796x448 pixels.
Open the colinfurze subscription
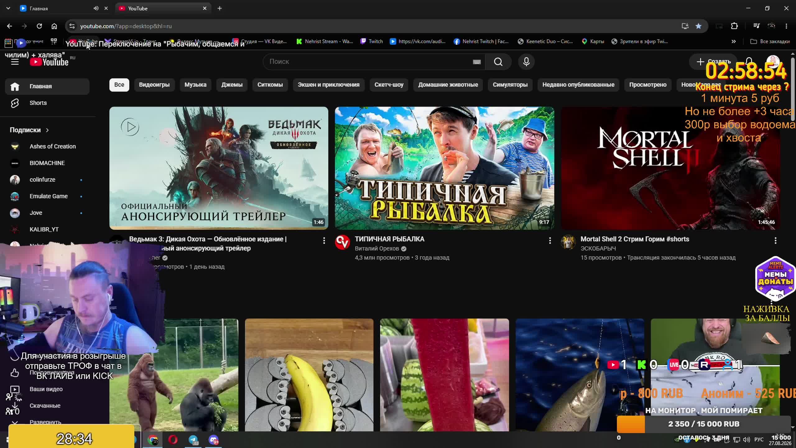click(47, 180)
